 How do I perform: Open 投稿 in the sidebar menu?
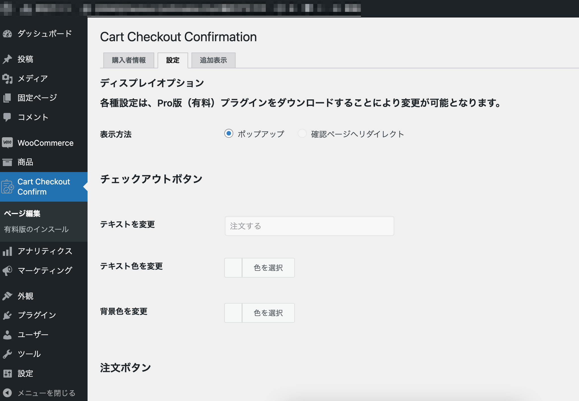tap(44, 59)
